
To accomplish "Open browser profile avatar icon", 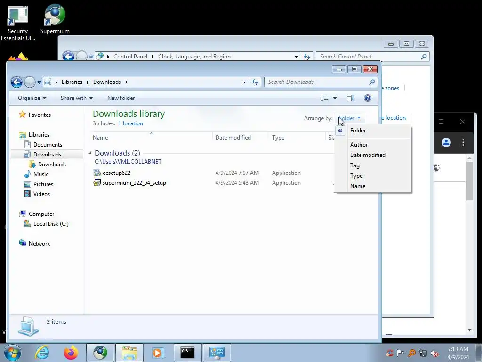I will (446, 142).
